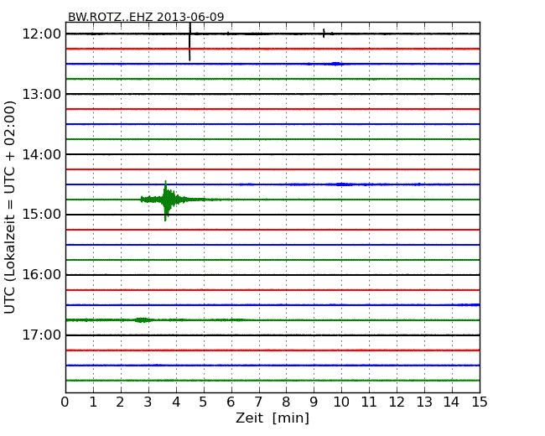Click the 'Zeit [min]' horizontal axis label
Viewport: 545px width, 436px height.
pyautogui.click(x=272, y=418)
